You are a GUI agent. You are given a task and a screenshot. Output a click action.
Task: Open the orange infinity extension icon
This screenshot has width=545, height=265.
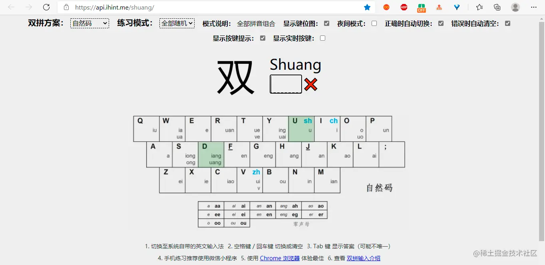(x=386, y=7)
